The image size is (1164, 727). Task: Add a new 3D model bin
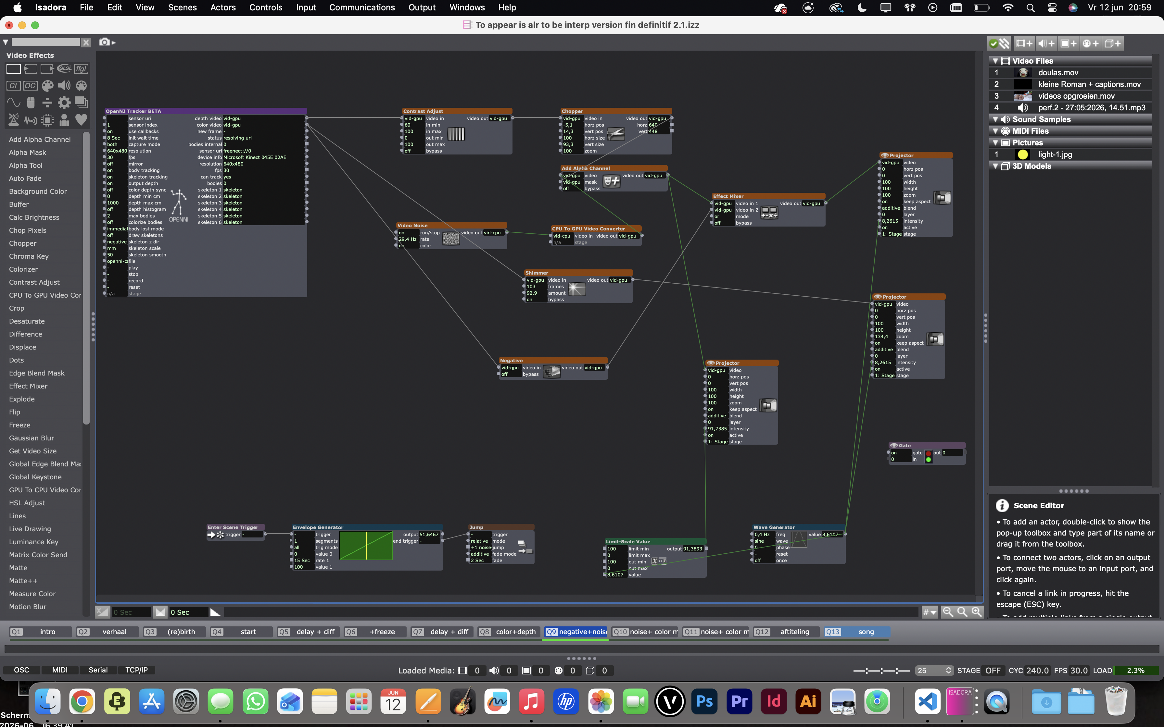point(1113,43)
